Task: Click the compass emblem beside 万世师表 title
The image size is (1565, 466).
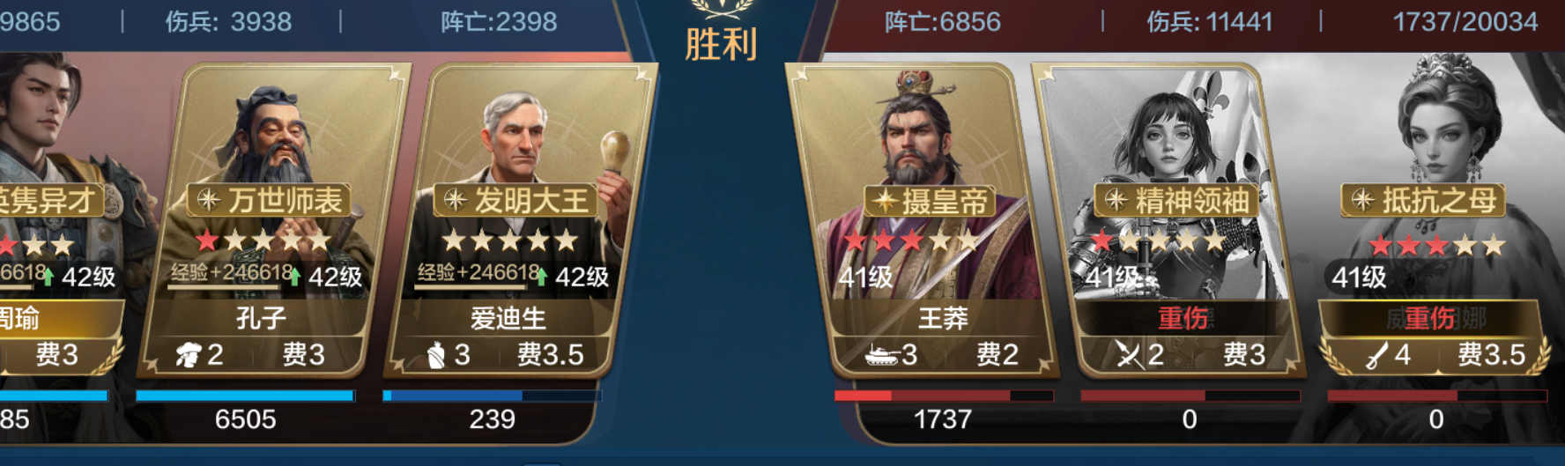Action: point(209,200)
